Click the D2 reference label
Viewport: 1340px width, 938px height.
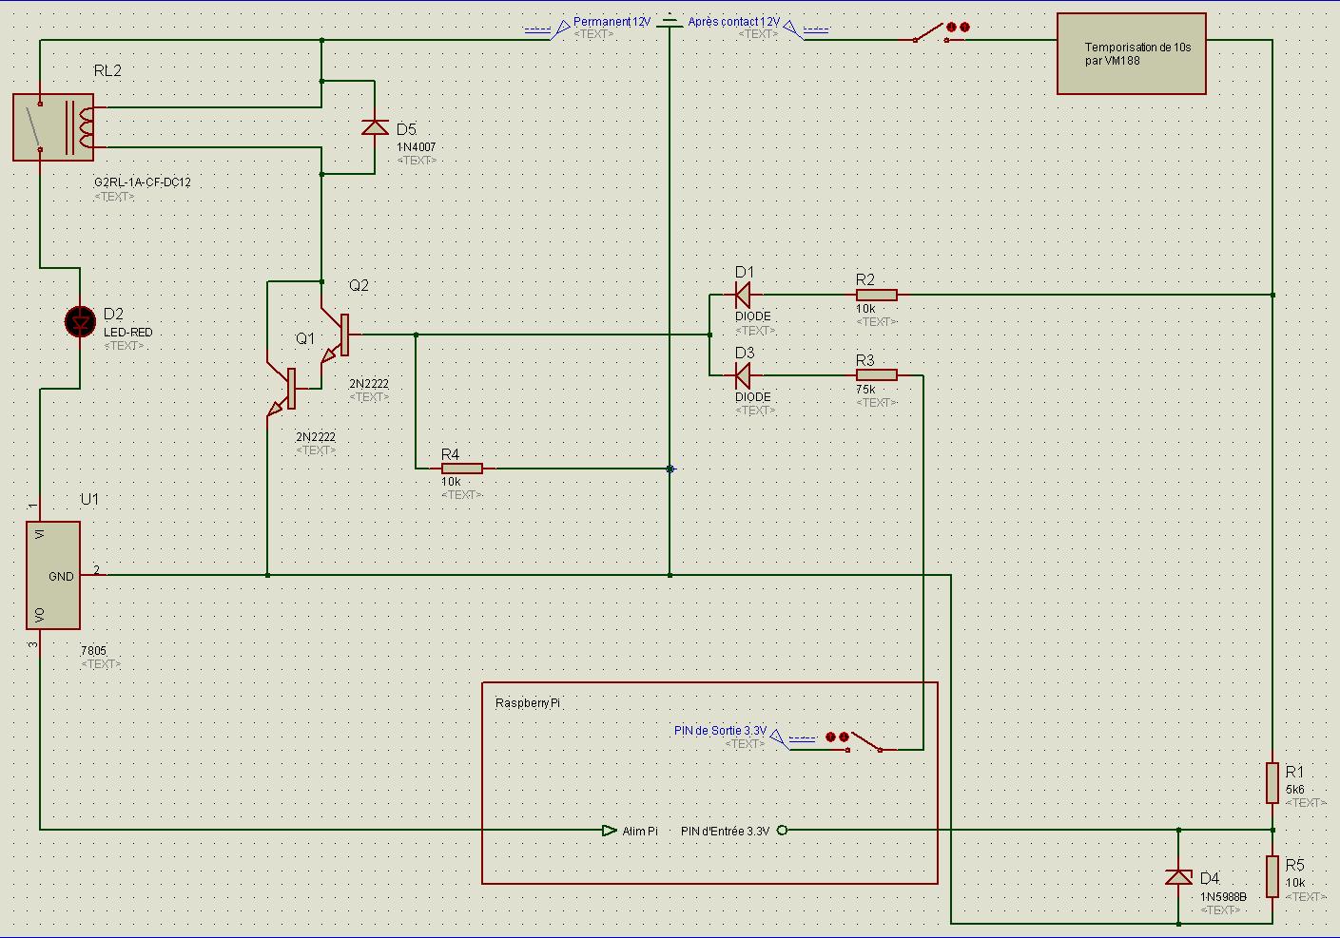(113, 314)
